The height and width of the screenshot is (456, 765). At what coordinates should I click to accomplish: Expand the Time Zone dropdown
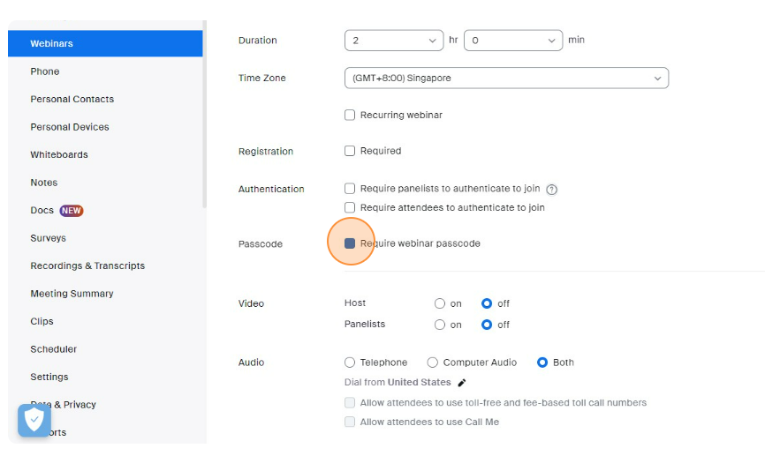(505, 78)
